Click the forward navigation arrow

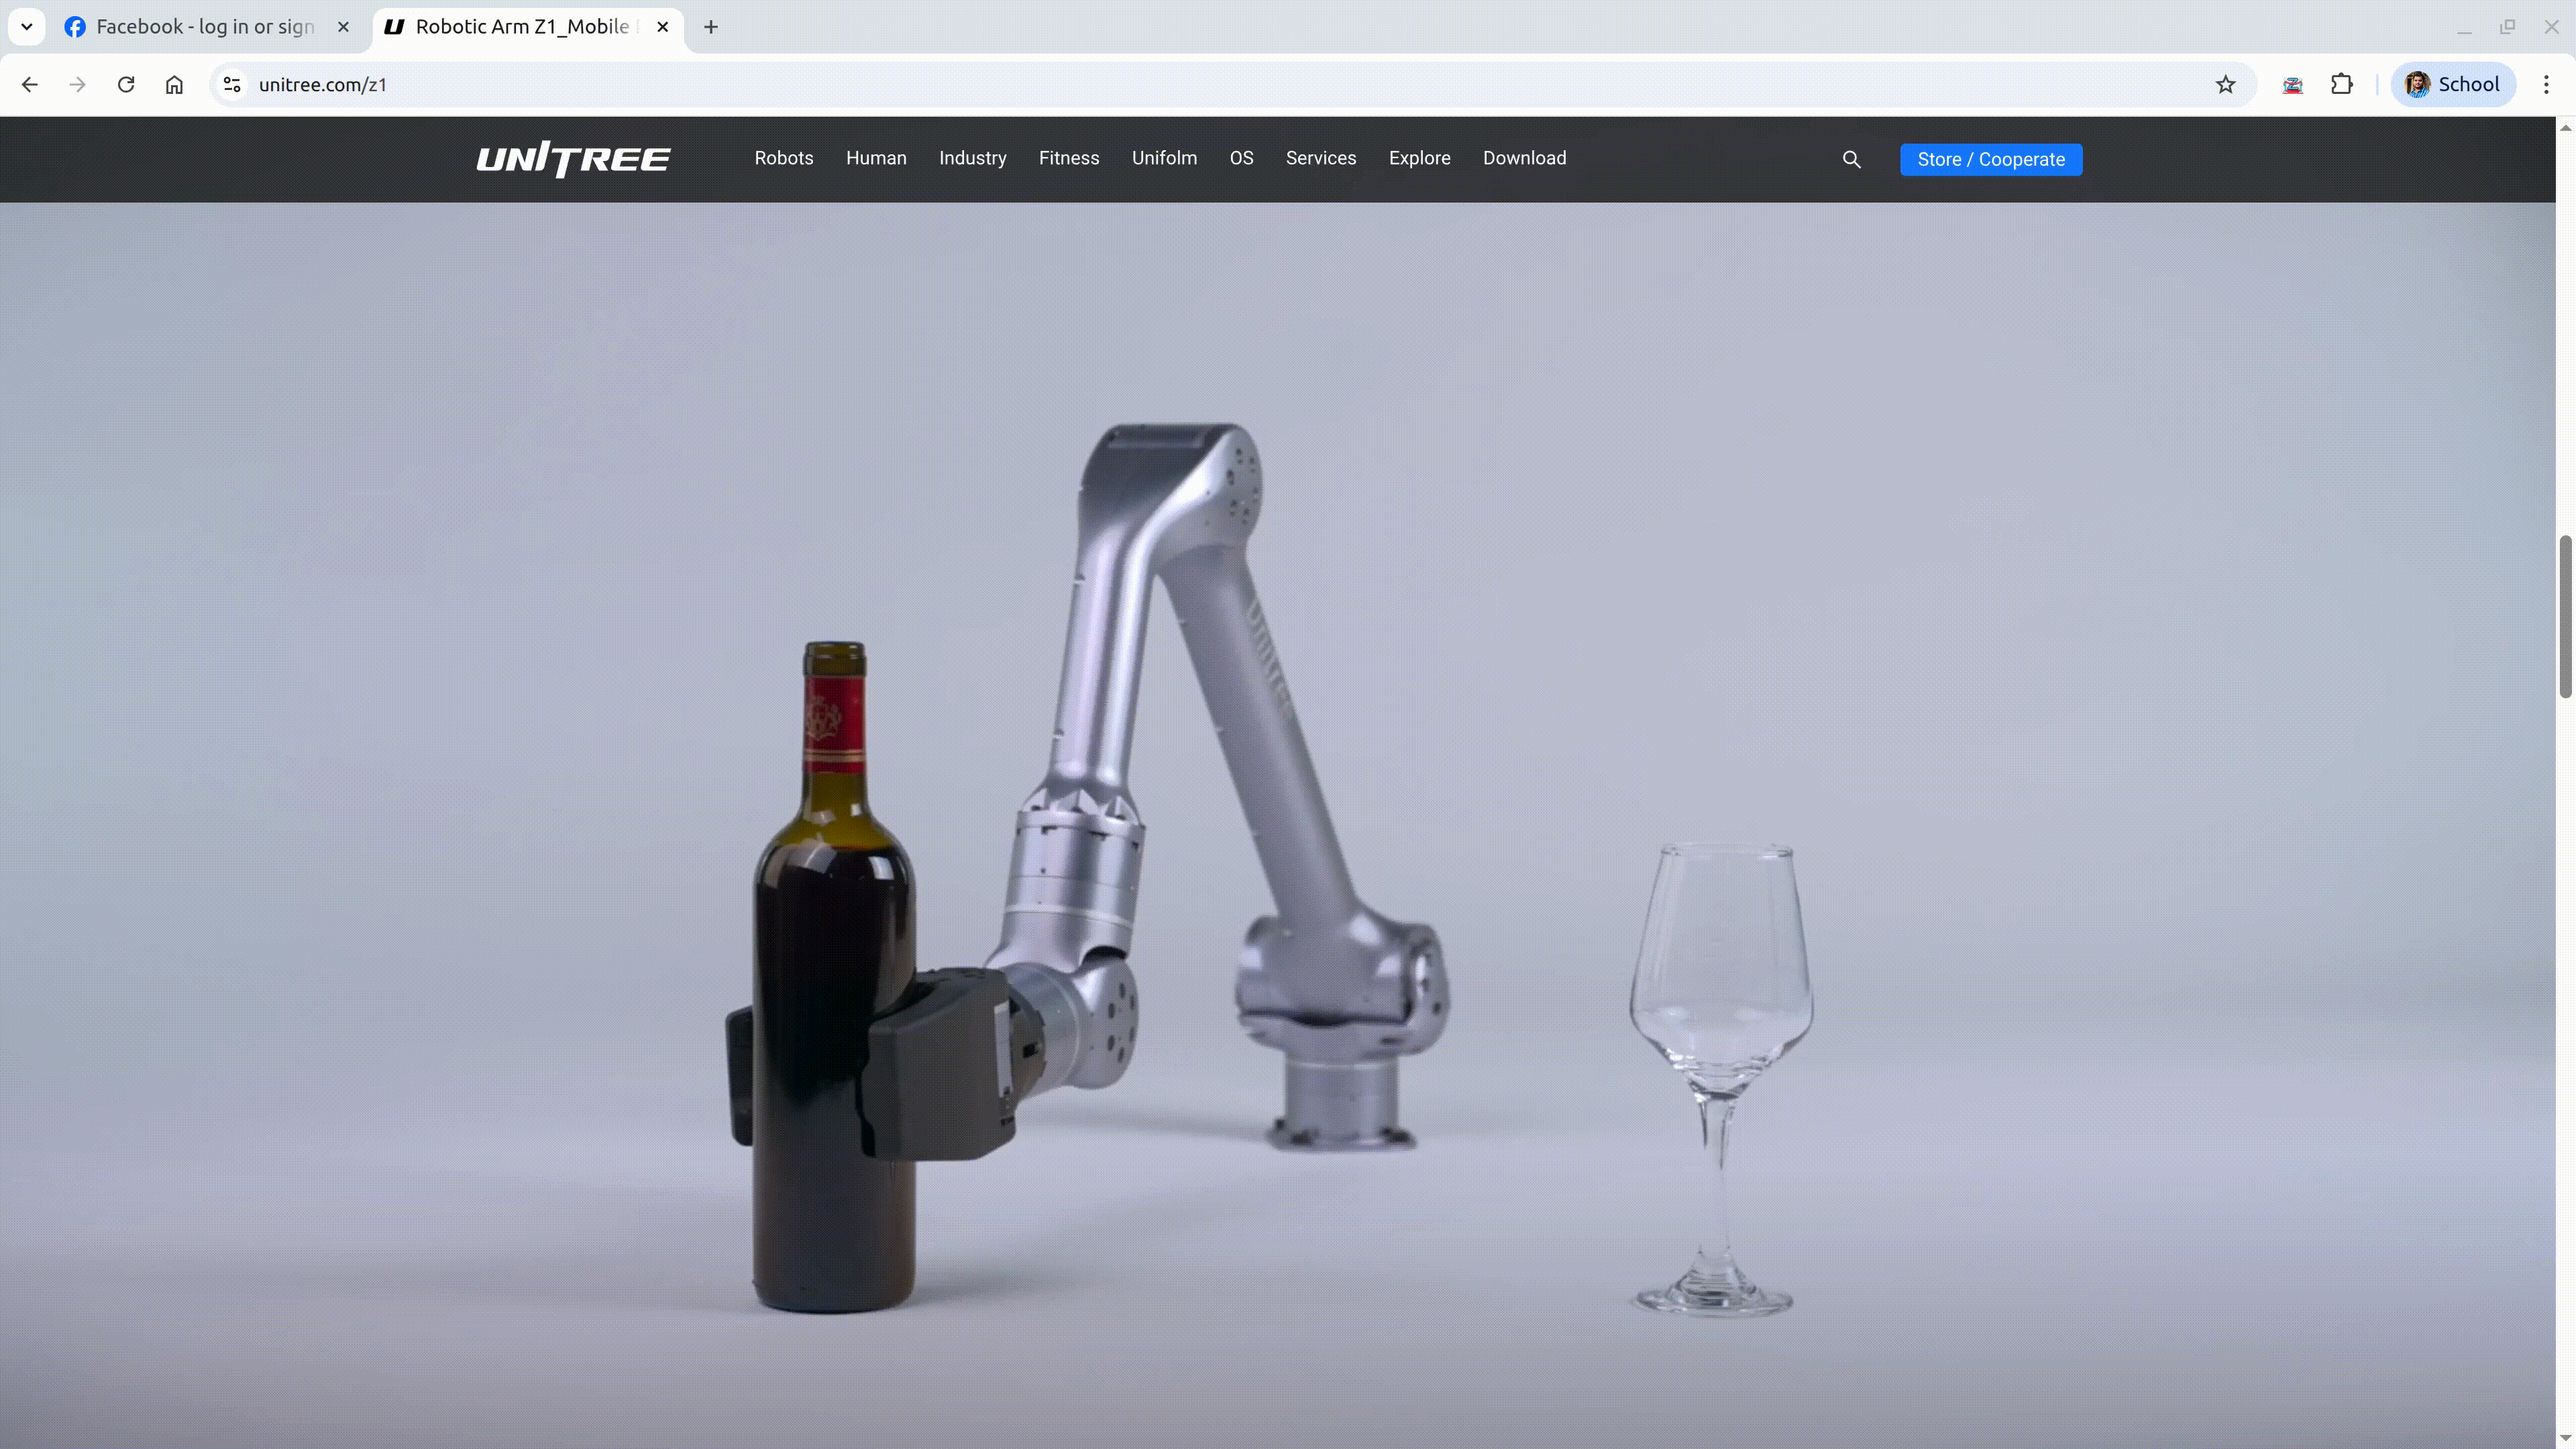(x=77, y=84)
